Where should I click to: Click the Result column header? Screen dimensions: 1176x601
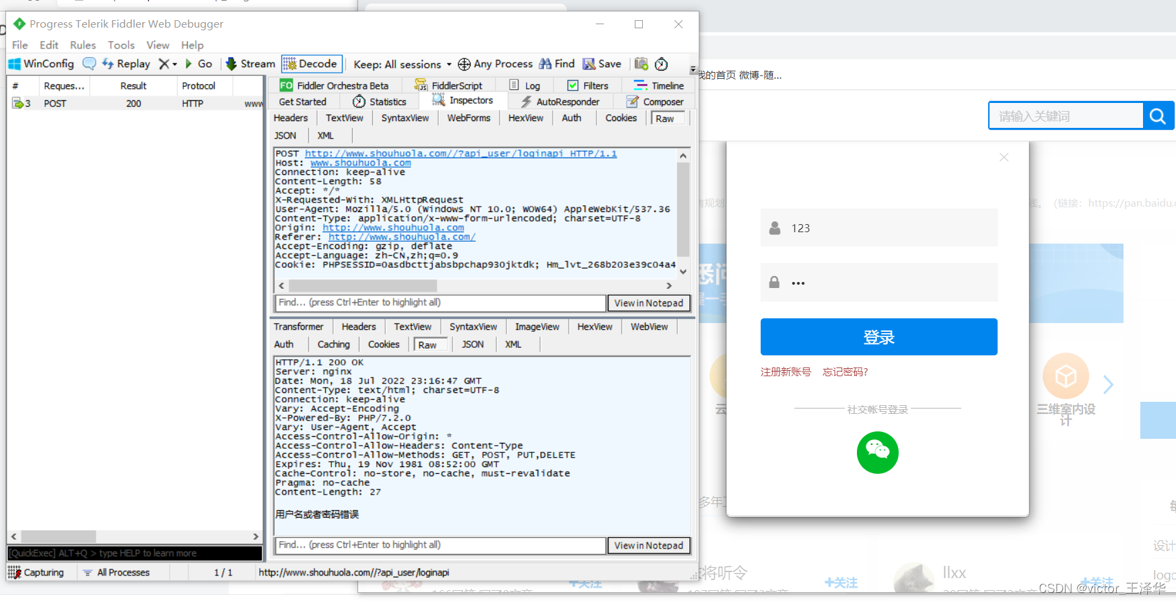coord(133,85)
